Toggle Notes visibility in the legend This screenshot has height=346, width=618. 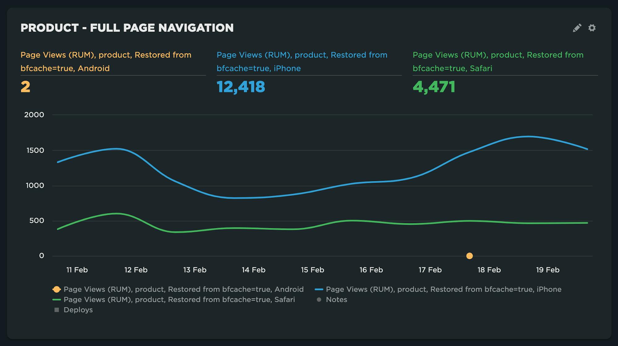[337, 300]
